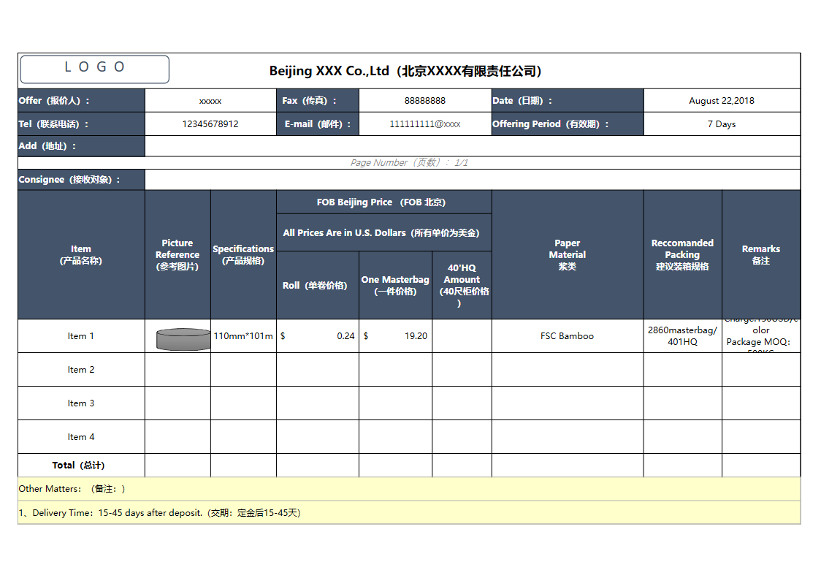Select the 40'HQ Amount column header
The image size is (821, 581).
click(x=462, y=286)
